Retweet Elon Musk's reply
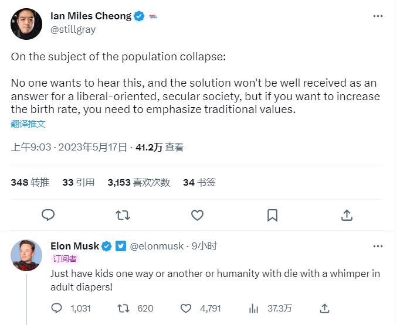 [x=124, y=308]
